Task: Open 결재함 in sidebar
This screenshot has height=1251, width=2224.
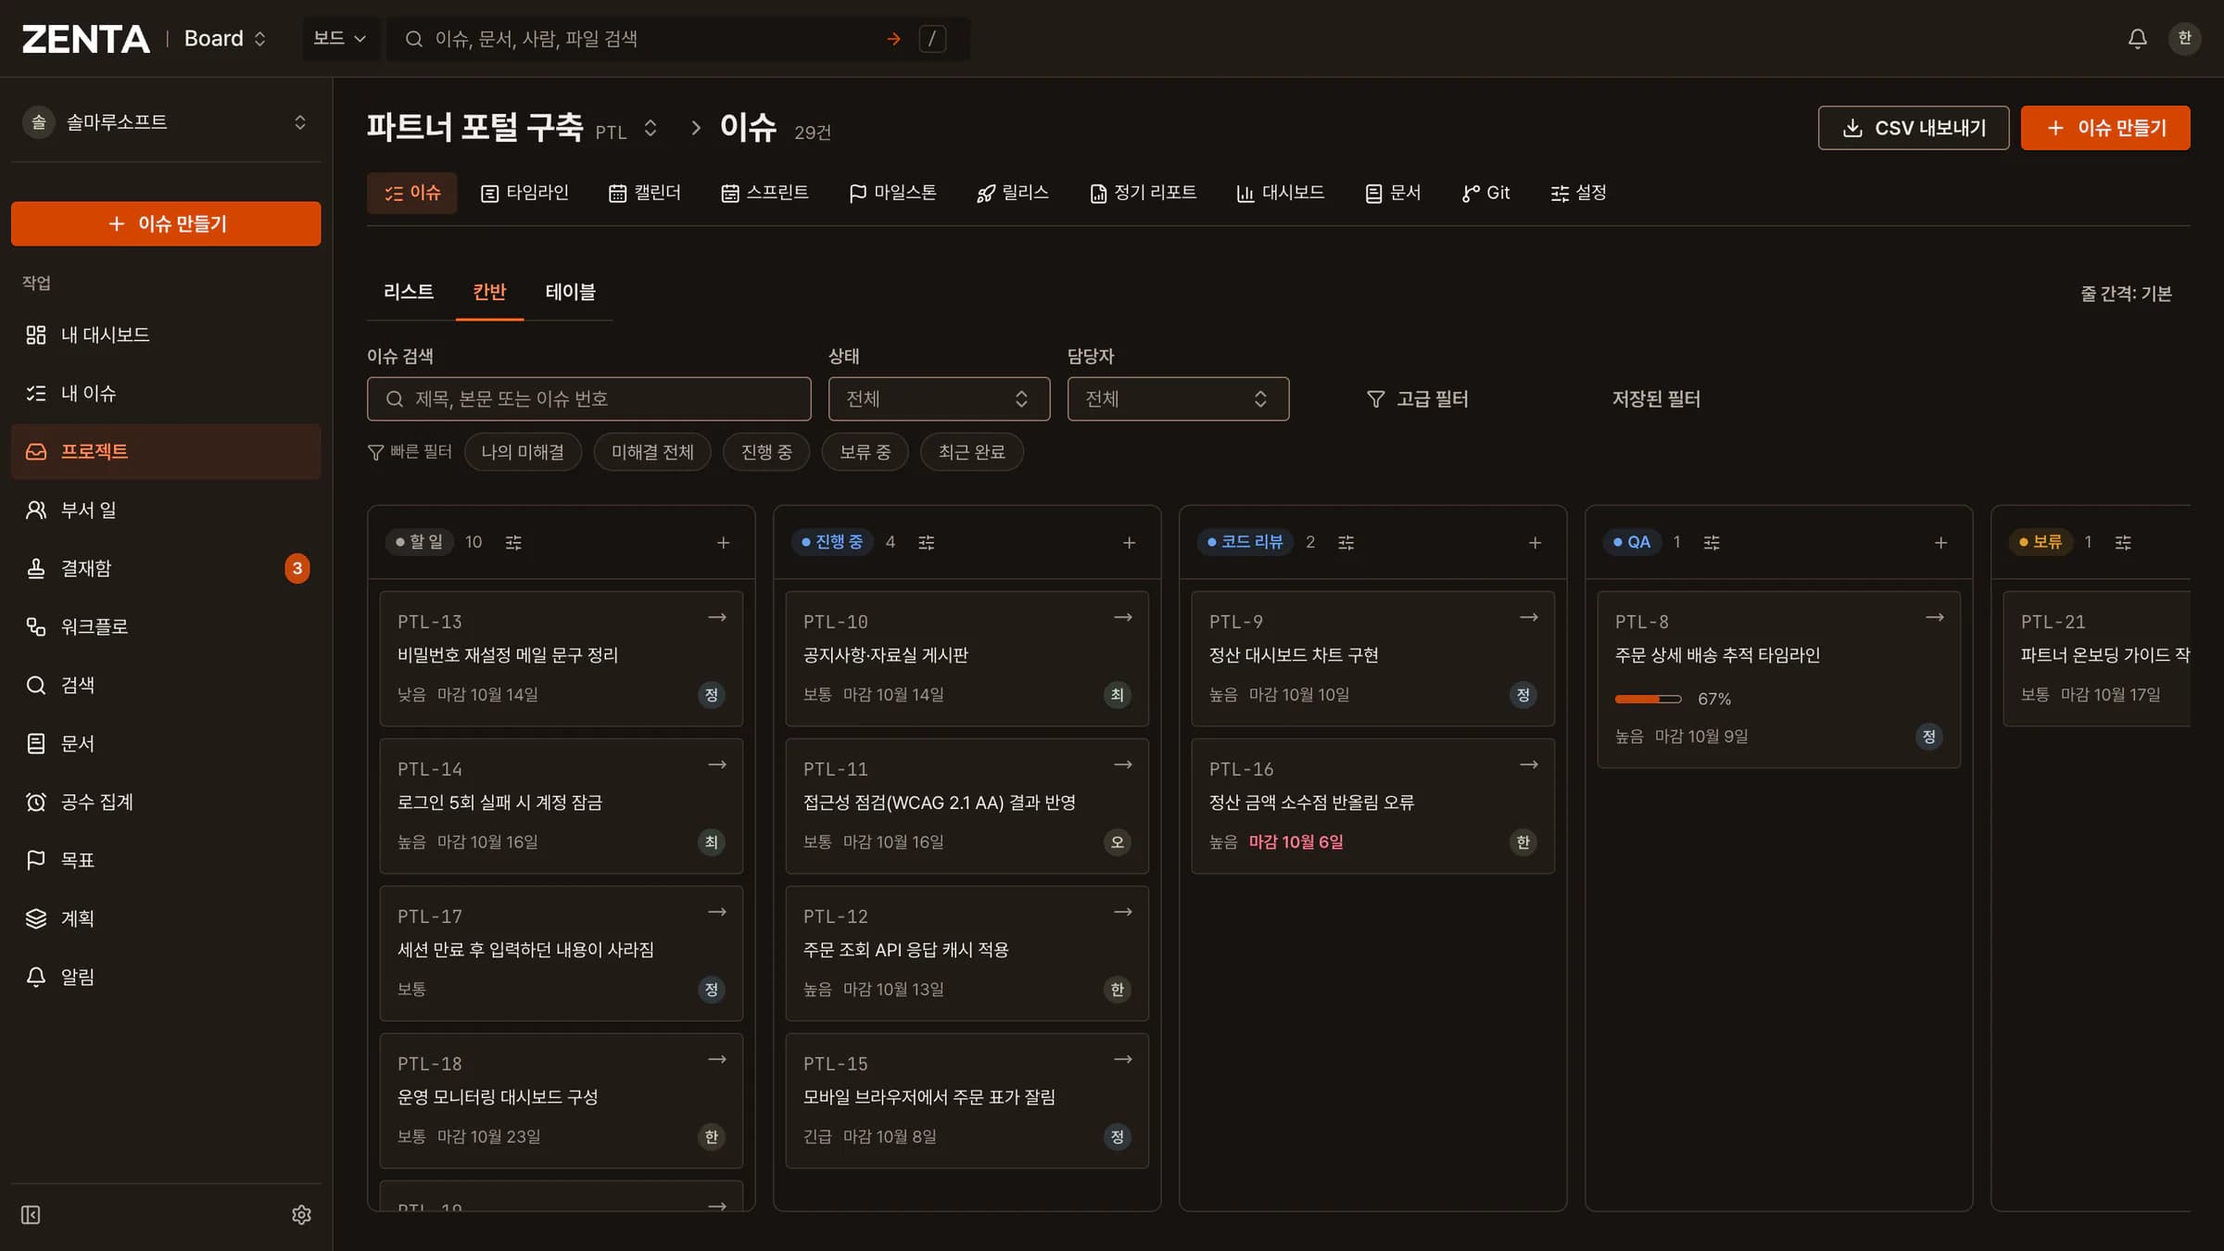Action: pos(166,568)
